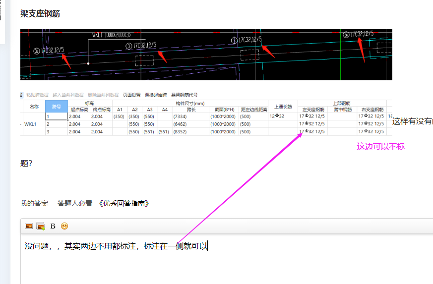Click the 截面(B*H) column header

224,110
